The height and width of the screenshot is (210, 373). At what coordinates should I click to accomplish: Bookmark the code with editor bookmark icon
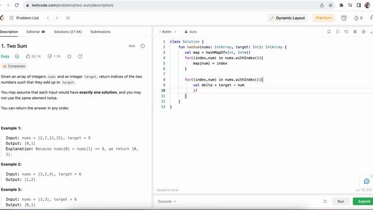point(329,32)
